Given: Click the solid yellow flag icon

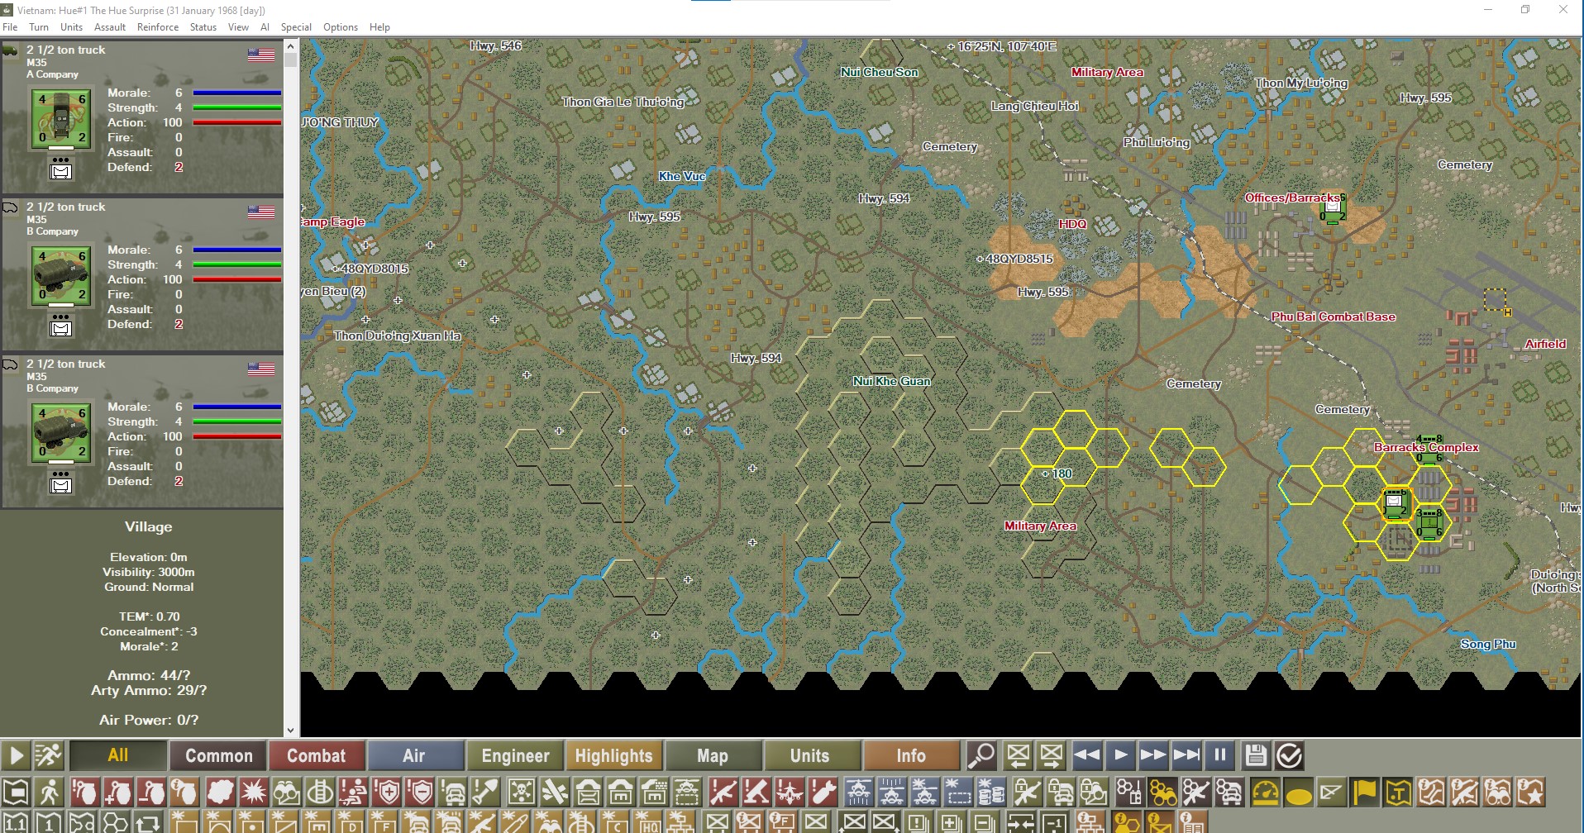Looking at the screenshot, I should [x=1365, y=793].
